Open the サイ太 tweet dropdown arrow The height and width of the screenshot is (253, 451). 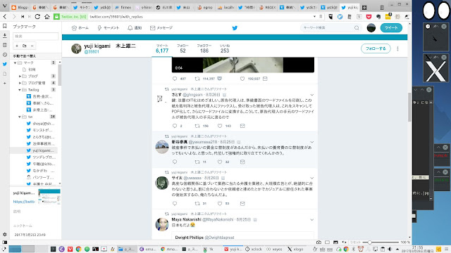tap(311, 178)
